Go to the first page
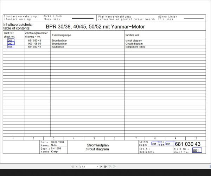 [72, 167]
